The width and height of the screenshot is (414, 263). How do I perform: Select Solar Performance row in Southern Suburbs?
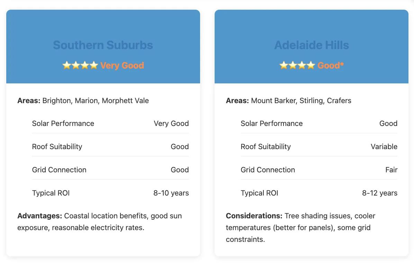110,123
